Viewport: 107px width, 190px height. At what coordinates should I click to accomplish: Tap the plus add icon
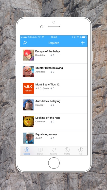pyautogui.click(x=83, y=43)
